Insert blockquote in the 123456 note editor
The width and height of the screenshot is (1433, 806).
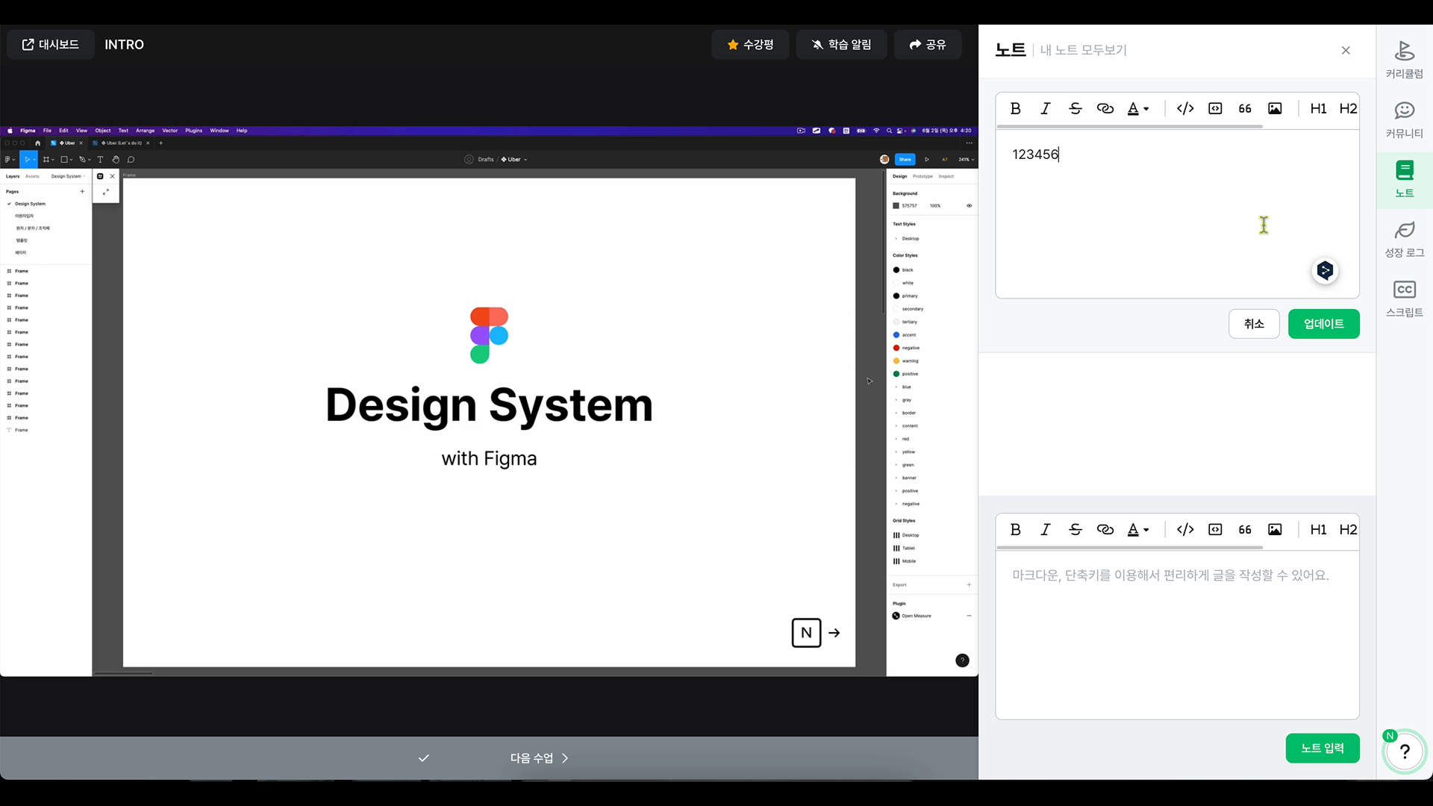[1245, 108]
